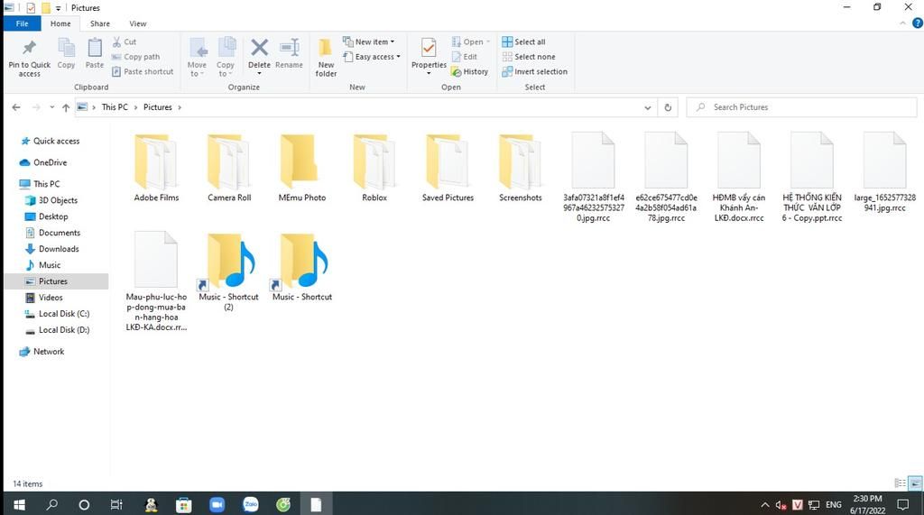Open Downloads in sidebar

click(51, 249)
